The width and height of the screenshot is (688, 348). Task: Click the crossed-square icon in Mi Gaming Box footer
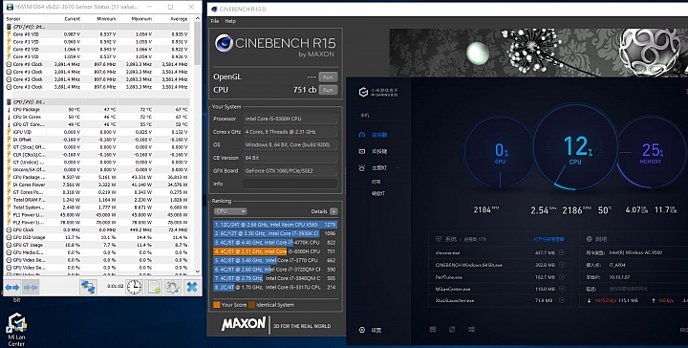pyautogui.click(x=452, y=329)
